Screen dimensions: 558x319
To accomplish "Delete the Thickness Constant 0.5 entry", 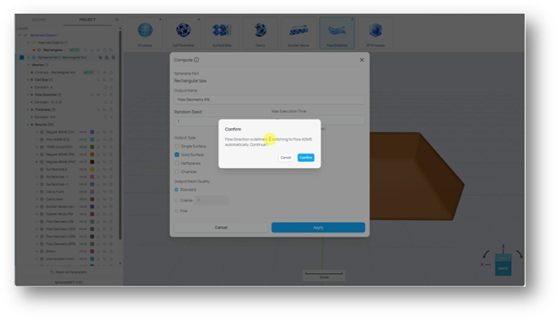I will [x=111, y=117].
